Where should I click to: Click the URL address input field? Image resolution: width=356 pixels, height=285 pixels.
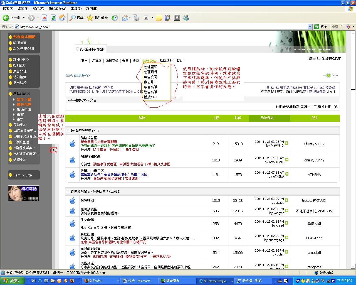coord(161,27)
